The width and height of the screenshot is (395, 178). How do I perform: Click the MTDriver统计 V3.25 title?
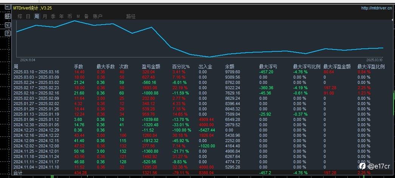33,8
